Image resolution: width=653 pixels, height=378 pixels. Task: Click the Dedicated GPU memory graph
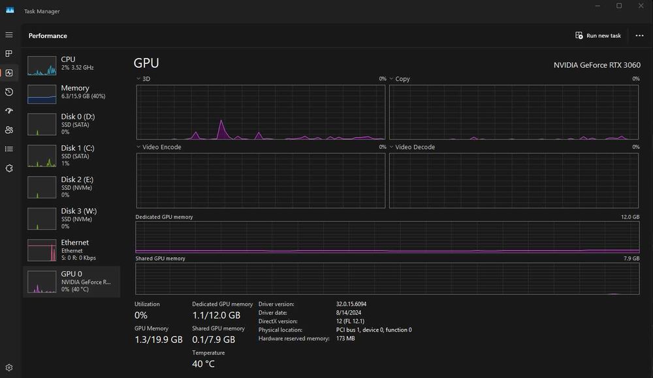[x=387, y=237]
